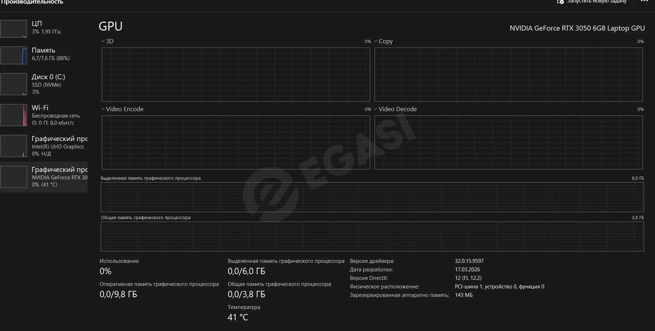Click the Использование 0% usage value
Image resolution: width=655 pixels, height=331 pixels.
[x=105, y=271]
